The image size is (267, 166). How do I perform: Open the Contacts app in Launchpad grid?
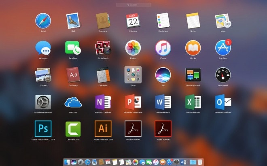pos(103,21)
